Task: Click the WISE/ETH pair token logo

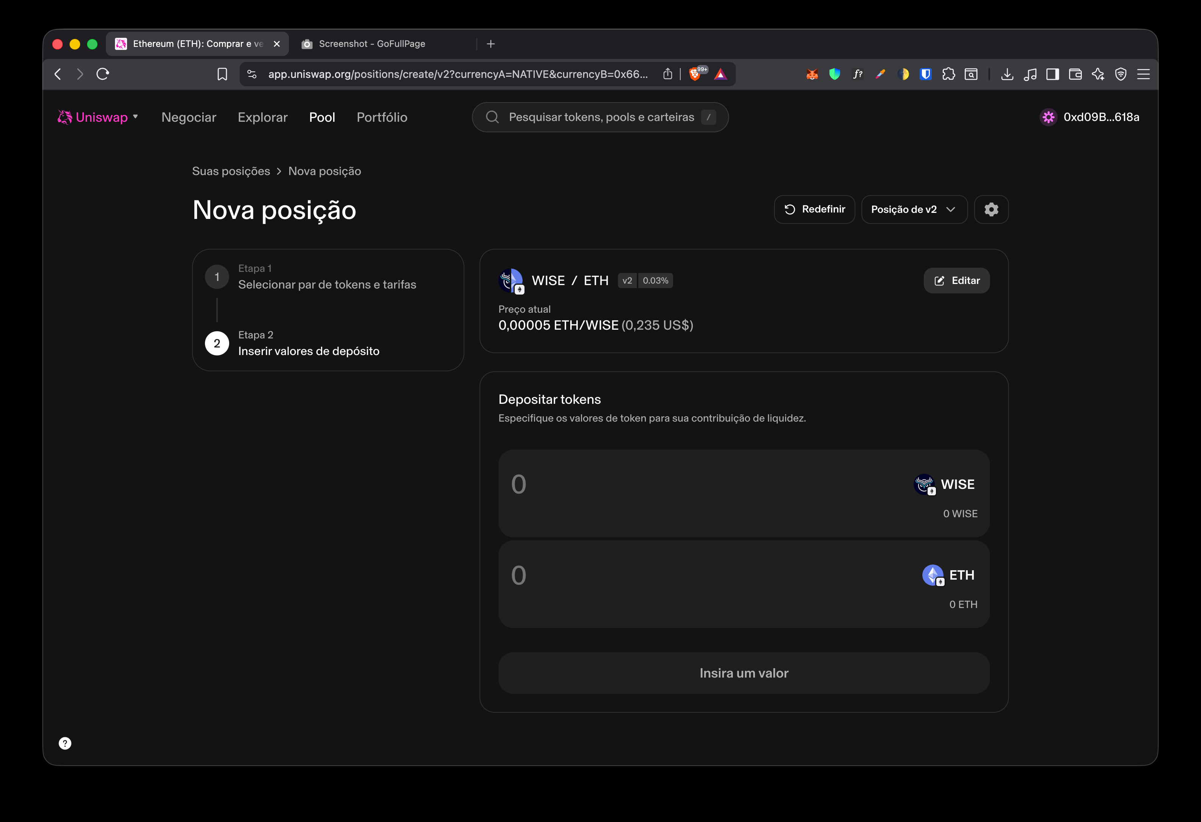Action: [x=511, y=281]
